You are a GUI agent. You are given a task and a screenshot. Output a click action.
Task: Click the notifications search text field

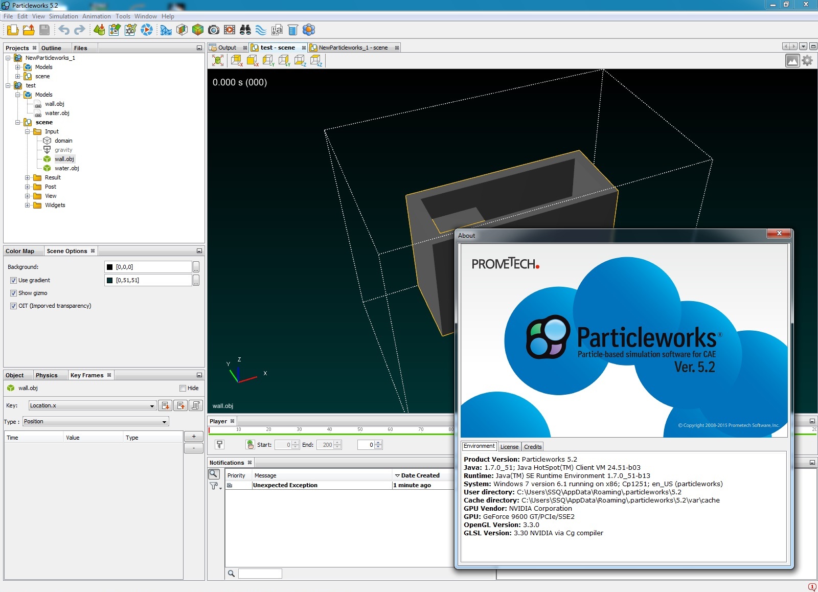click(x=260, y=574)
